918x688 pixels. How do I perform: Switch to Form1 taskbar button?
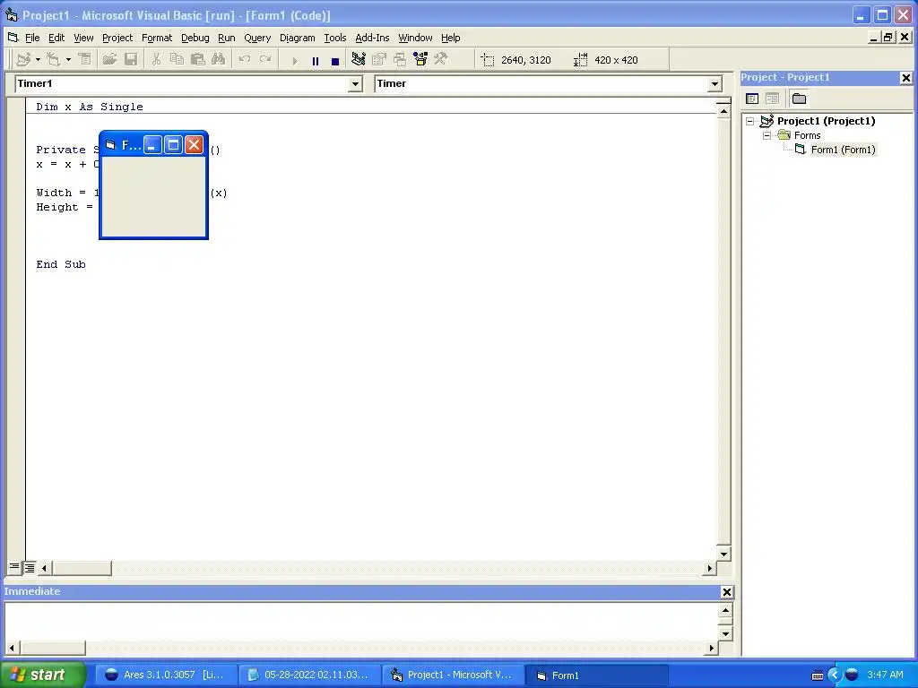click(x=597, y=675)
